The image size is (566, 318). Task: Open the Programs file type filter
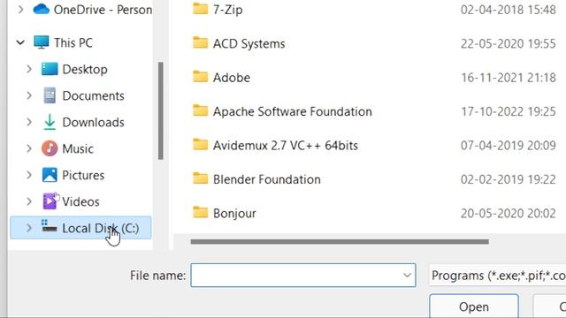[497, 276]
